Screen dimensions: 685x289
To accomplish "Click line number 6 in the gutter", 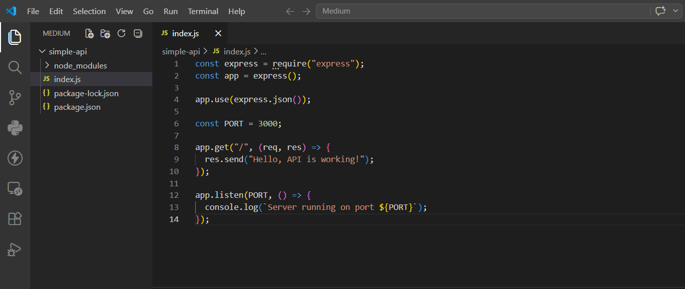I will click(x=176, y=124).
